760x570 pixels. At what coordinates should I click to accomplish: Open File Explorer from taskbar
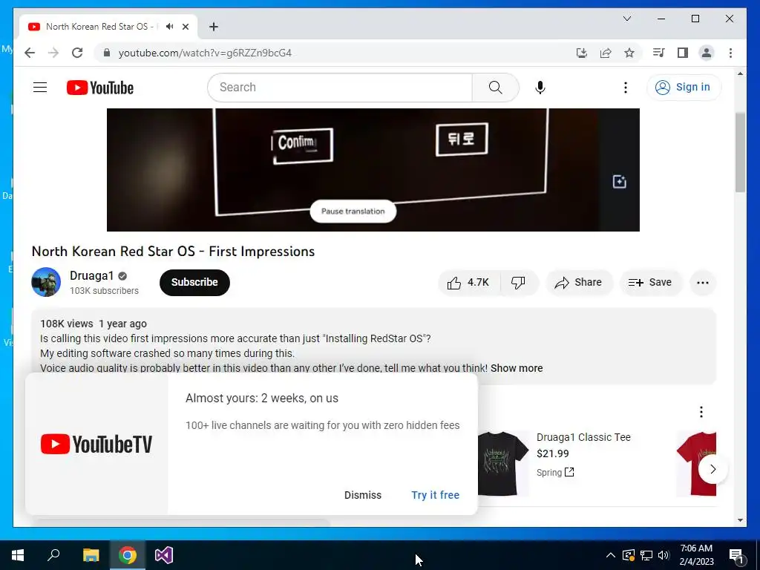click(91, 555)
